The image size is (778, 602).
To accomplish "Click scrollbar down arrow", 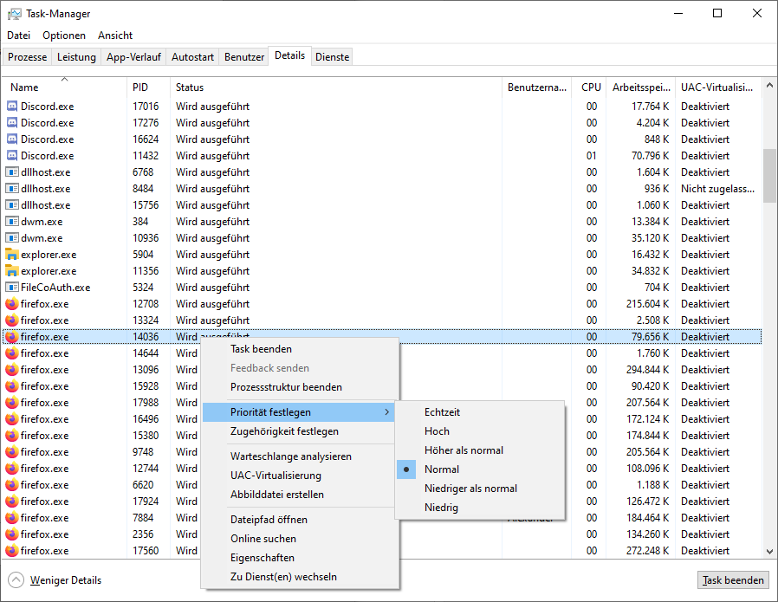I will [769, 551].
